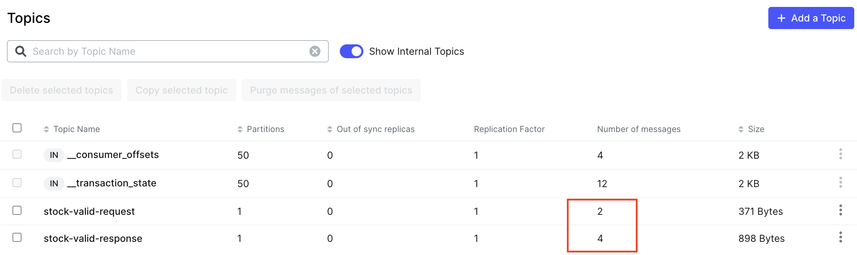
Task: Click the search magnifier icon
Action: point(21,51)
